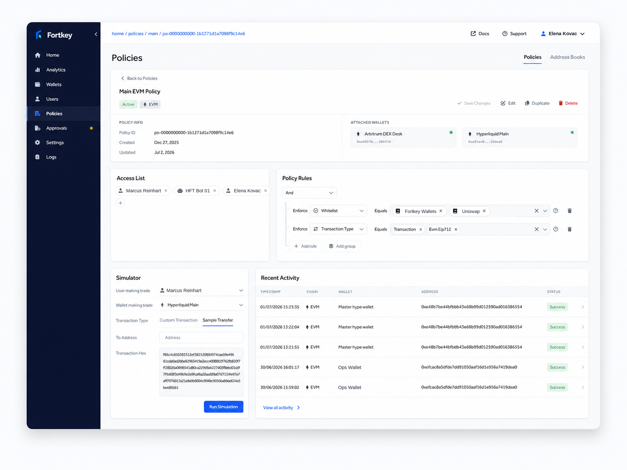Screen dimensions: 627x470
Task: Open the 15:23:35 activity row chevron
Action: click(583, 307)
